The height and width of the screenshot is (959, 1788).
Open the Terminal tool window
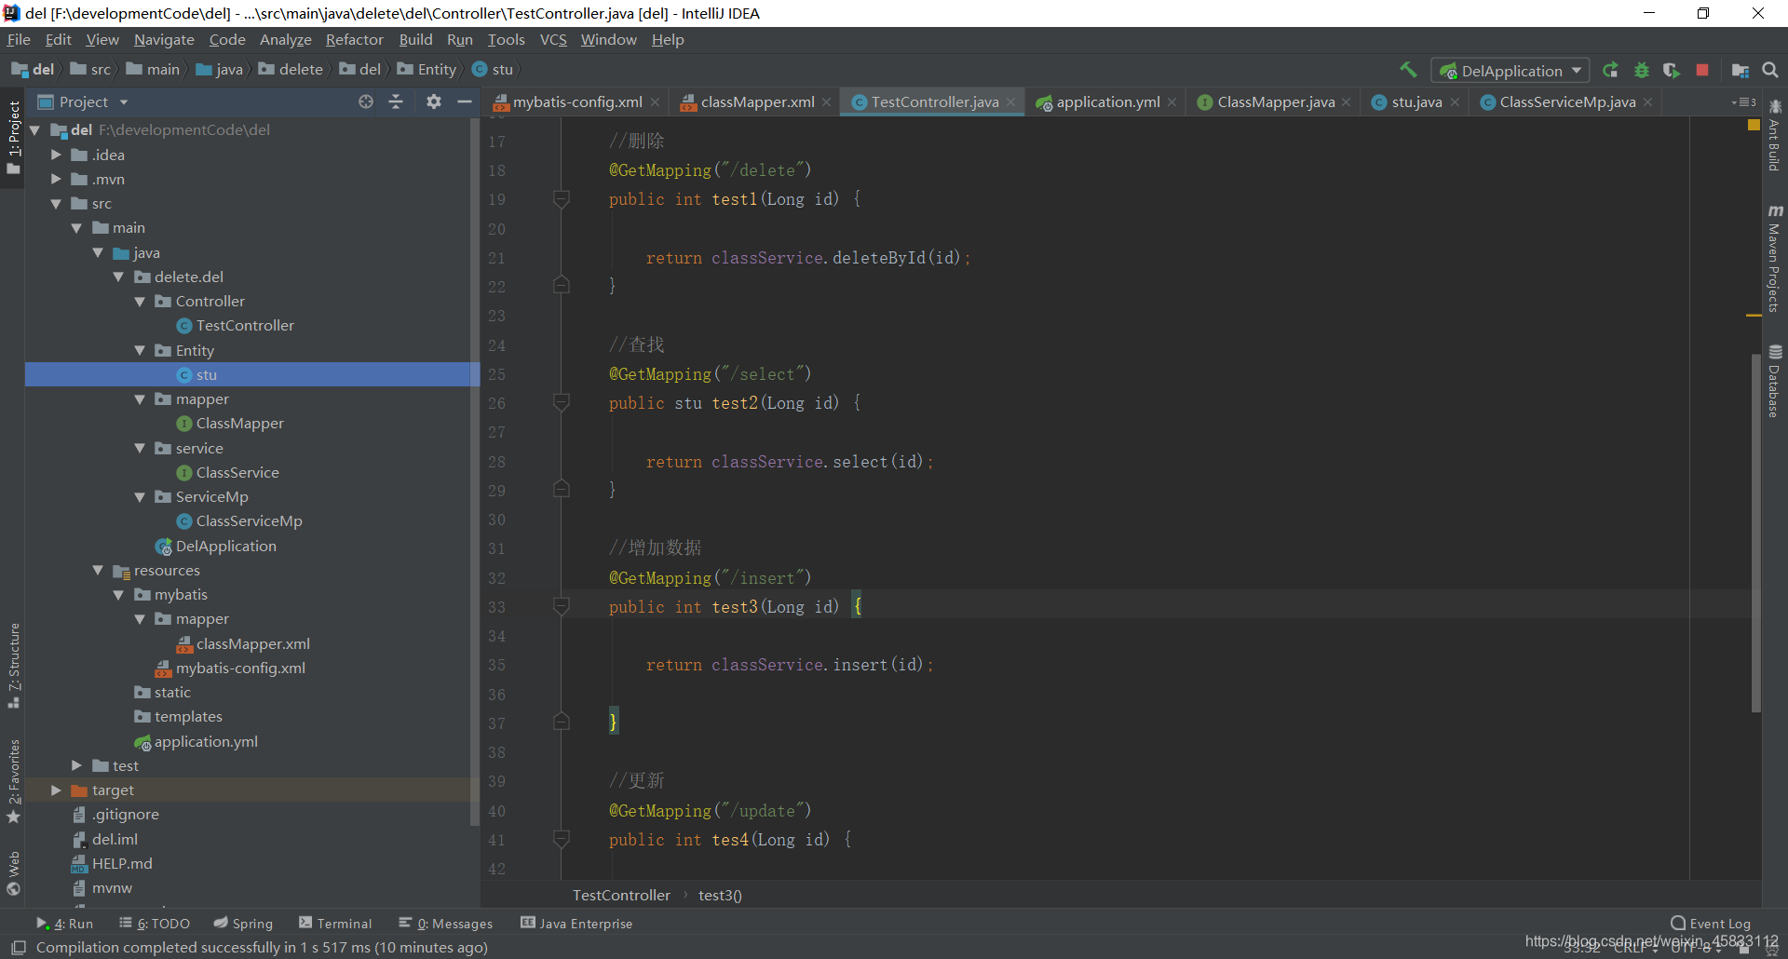(x=335, y=924)
